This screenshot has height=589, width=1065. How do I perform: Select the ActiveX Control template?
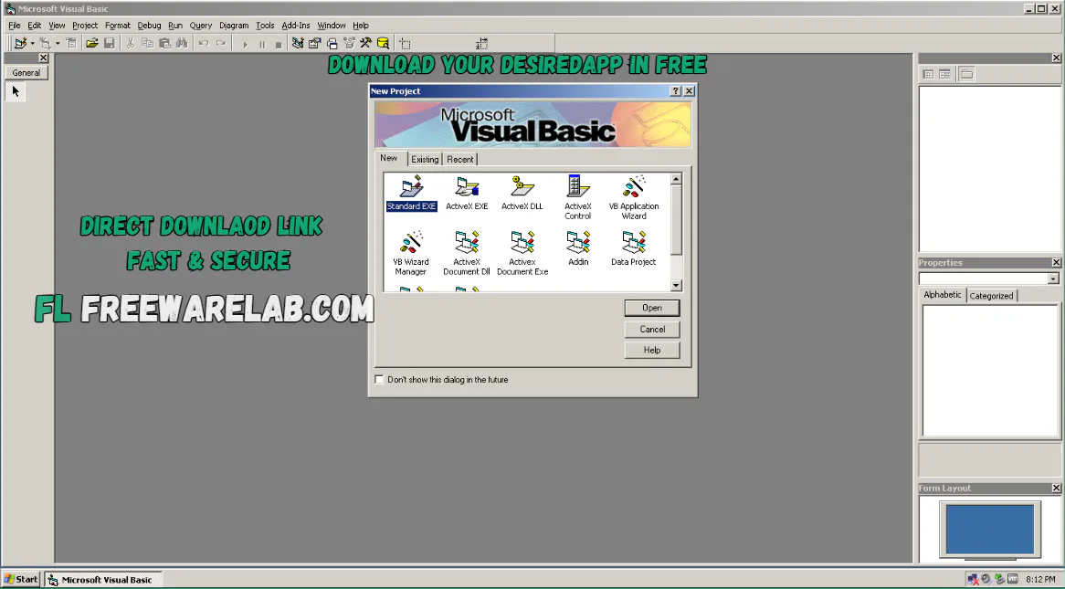[x=577, y=192]
